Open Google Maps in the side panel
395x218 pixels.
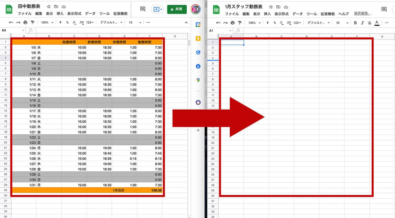pyautogui.click(x=198, y=80)
